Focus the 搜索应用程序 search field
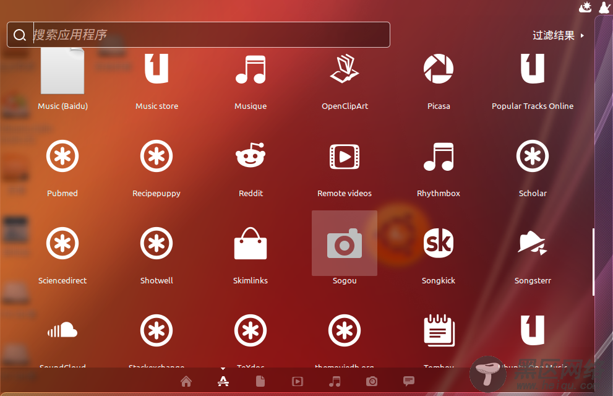 [199, 35]
